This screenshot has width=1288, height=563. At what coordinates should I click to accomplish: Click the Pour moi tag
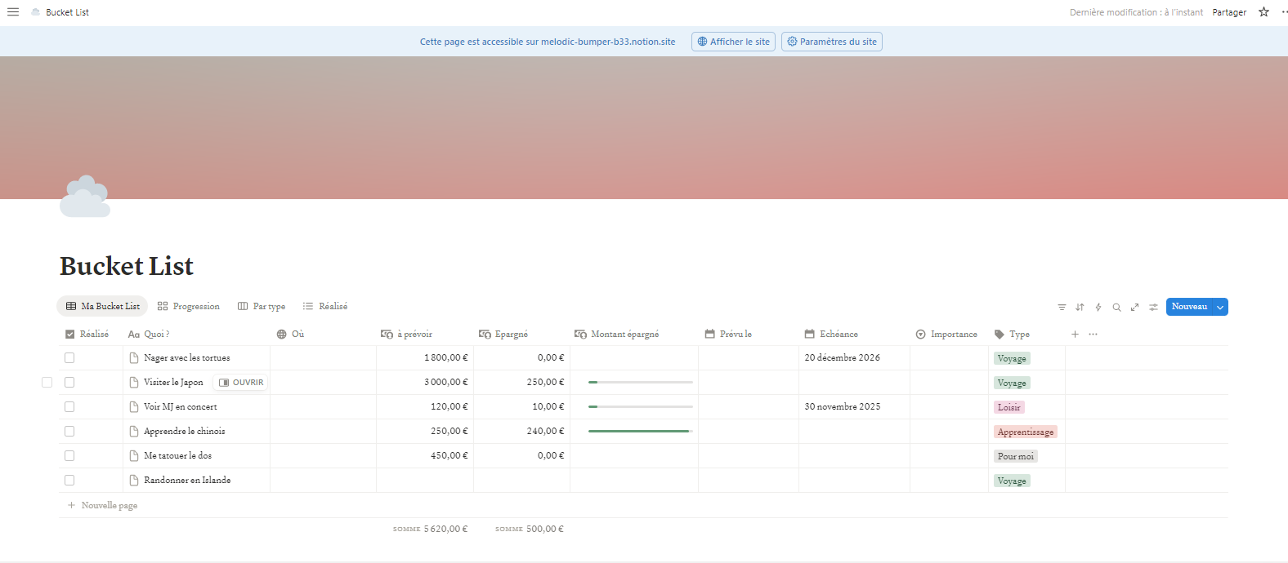pyautogui.click(x=1016, y=456)
